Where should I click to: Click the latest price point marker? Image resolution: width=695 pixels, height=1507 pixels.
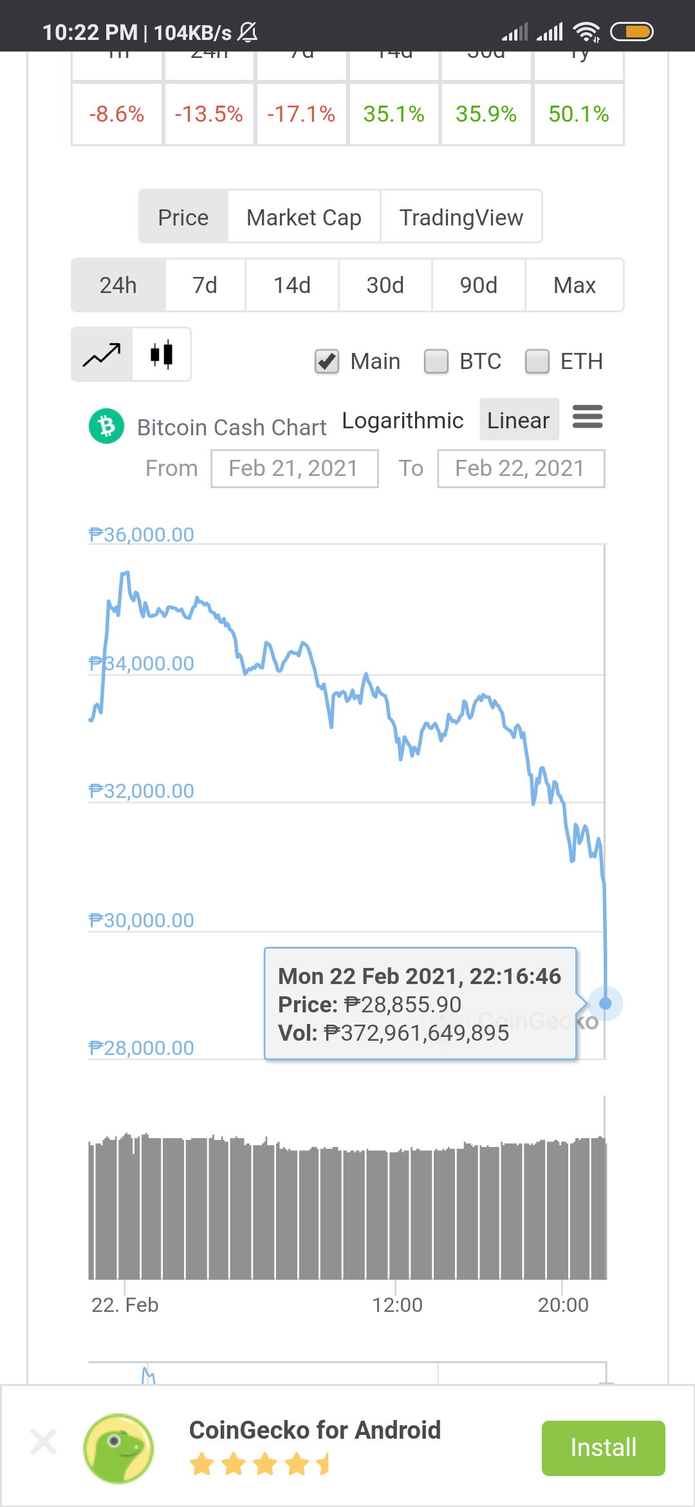pyautogui.click(x=605, y=1003)
